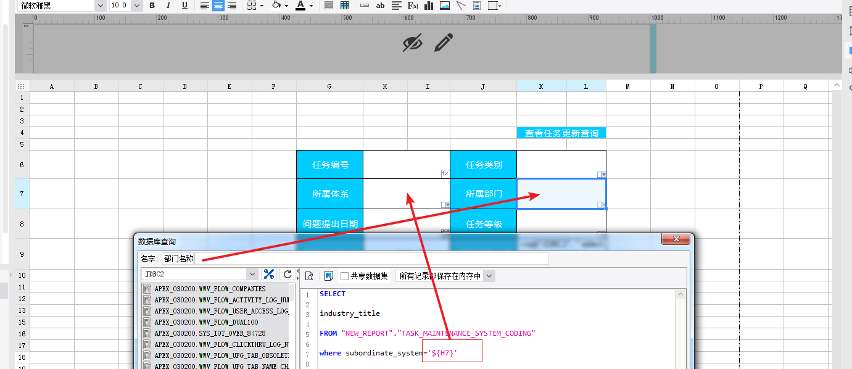The height and width of the screenshot is (369, 852).
Task: Click the select-all corner of the grid
Action: click(21, 86)
